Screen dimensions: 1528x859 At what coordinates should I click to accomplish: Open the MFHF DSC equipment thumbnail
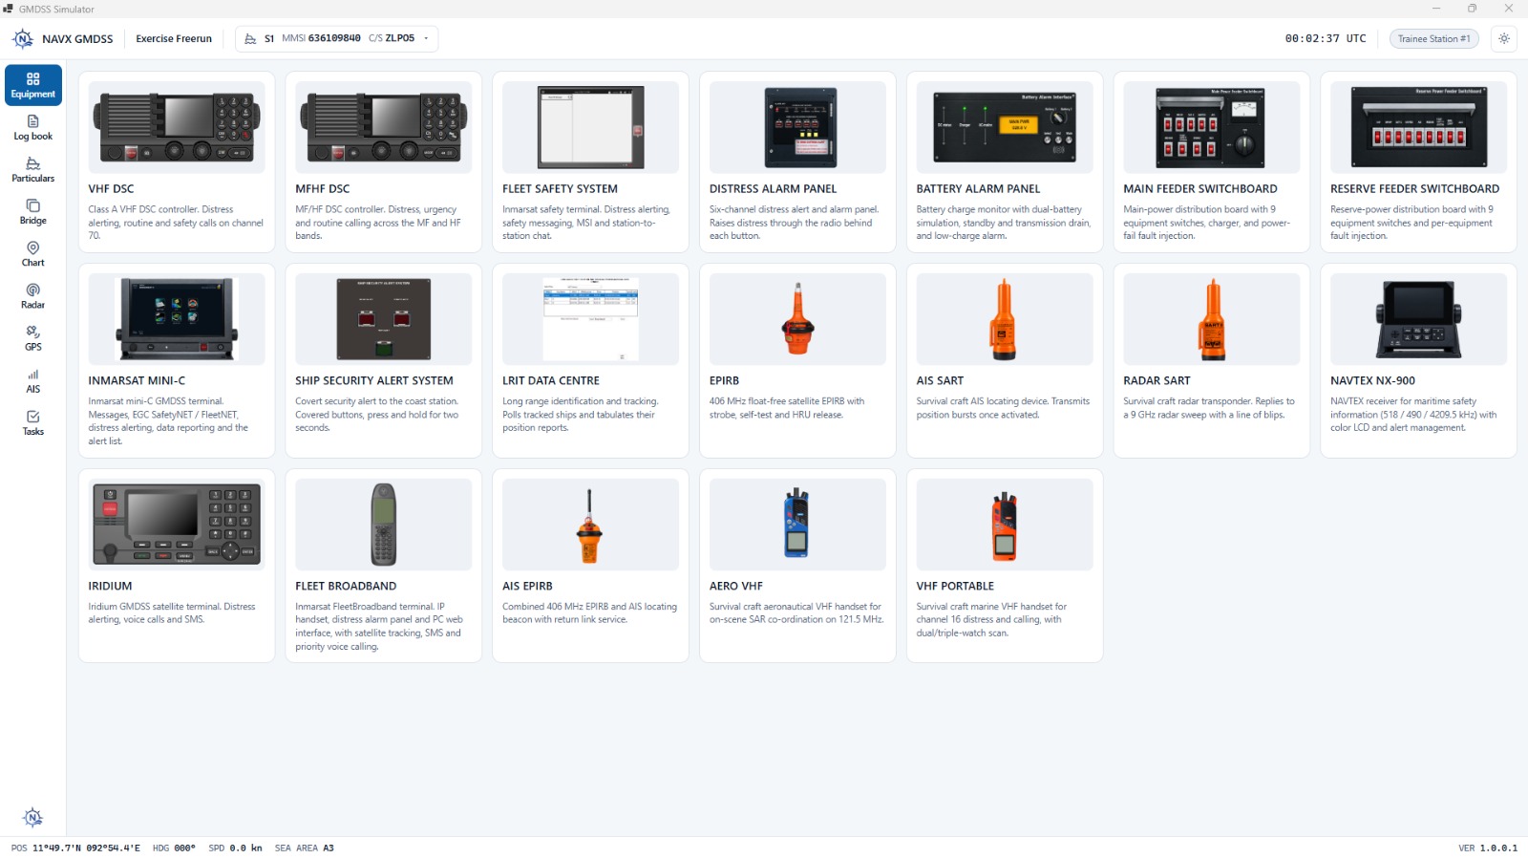click(384, 127)
